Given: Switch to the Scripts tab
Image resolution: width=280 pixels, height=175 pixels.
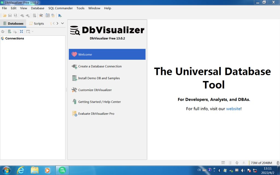Looking at the screenshot, I should pyautogui.click(x=38, y=23).
